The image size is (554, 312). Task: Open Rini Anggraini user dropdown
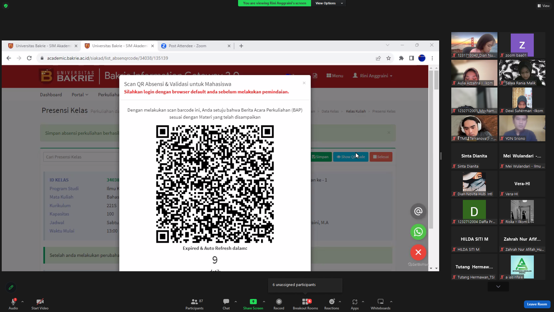click(x=373, y=76)
